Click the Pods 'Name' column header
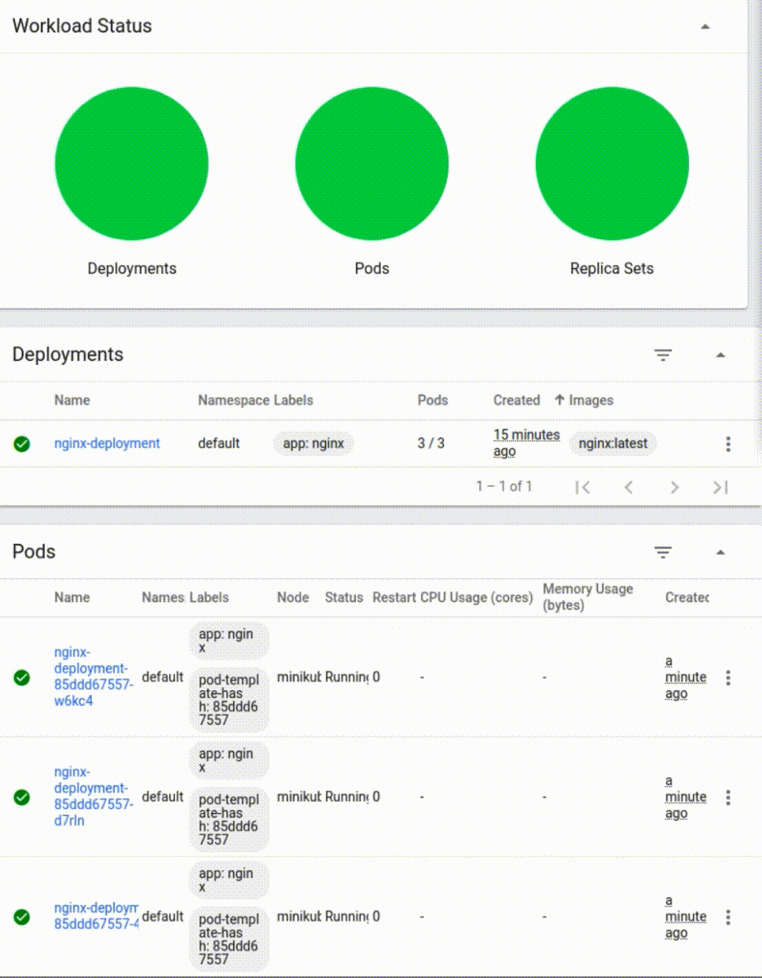 72,597
